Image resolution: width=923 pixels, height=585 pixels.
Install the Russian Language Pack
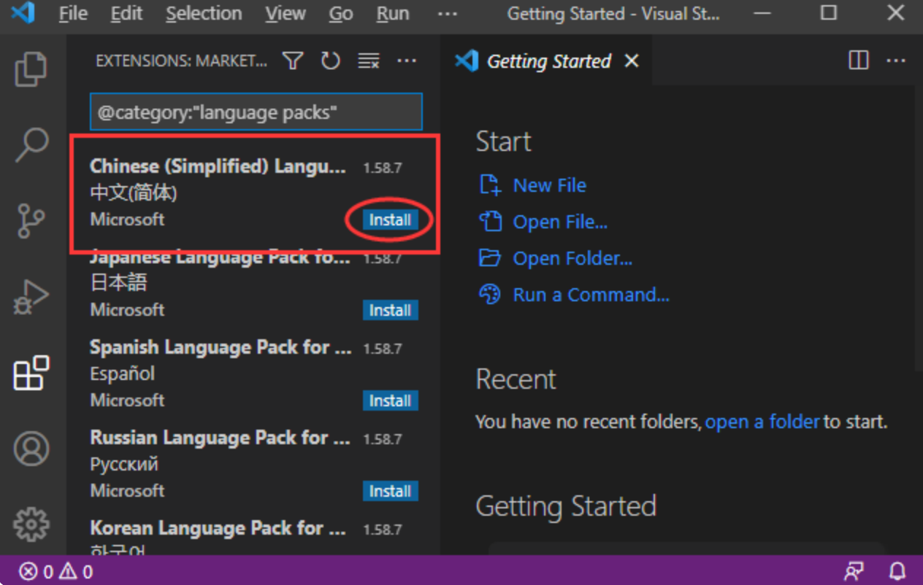[390, 491]
